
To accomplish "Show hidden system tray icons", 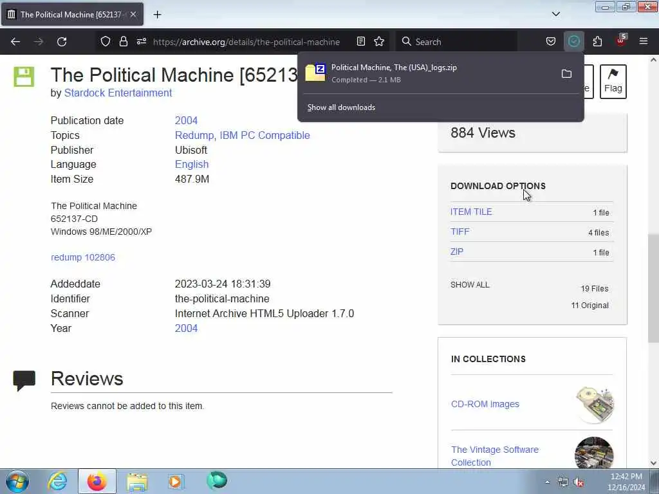I will click(547, 482).
